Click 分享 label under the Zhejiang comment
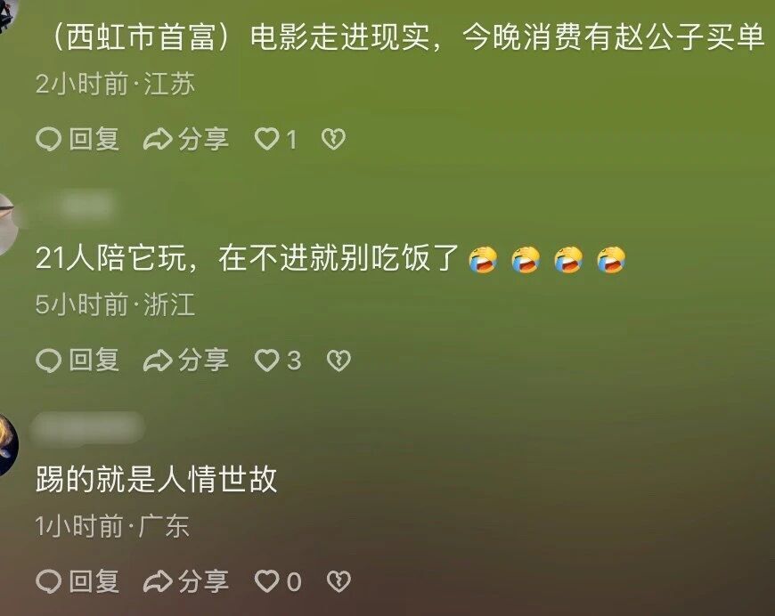Viewport: 775px width, 616px height. [204, 361]
